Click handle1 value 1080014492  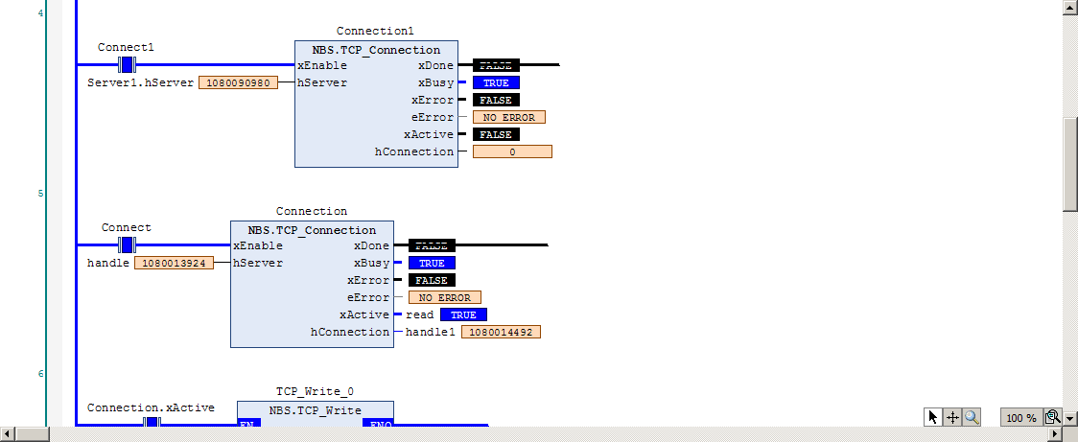[x=501, y=332]
